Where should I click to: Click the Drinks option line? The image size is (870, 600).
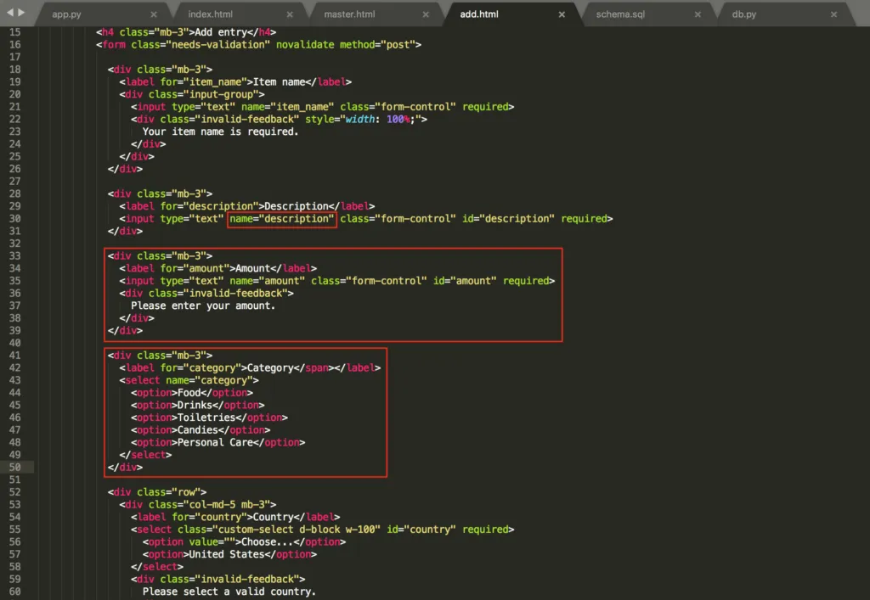(197, 406)
